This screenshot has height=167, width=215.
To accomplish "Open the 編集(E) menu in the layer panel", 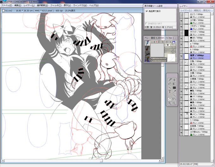I will (x=197, y=10).
